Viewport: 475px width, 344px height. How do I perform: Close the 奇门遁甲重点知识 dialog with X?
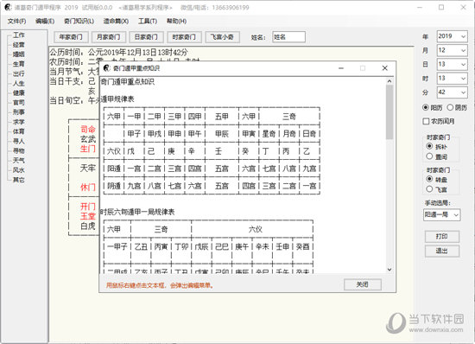[x=384, y=68]
